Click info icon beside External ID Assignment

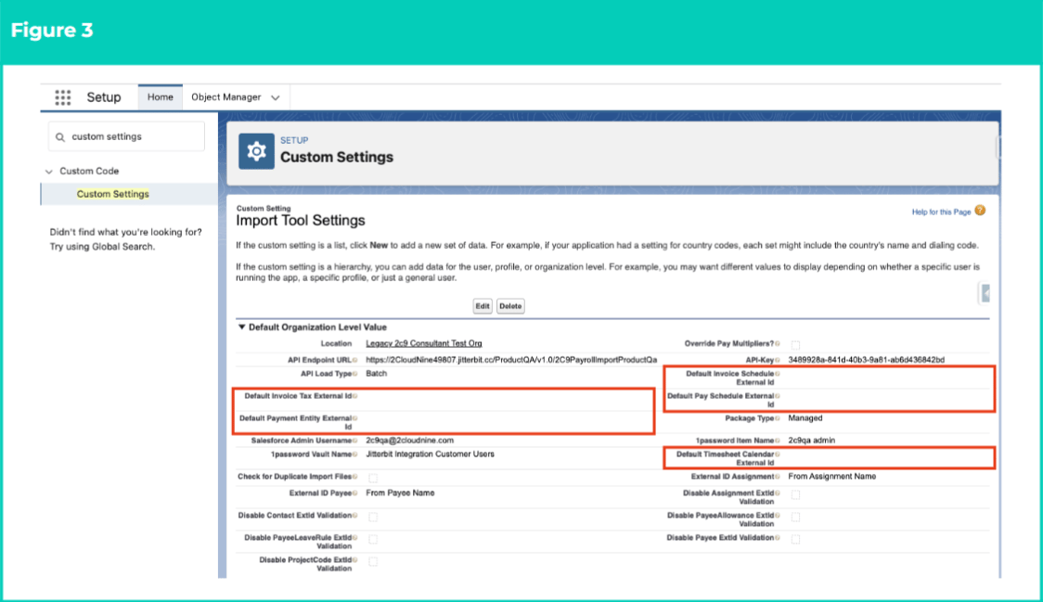pyautogui.click(x=778, y=476)
